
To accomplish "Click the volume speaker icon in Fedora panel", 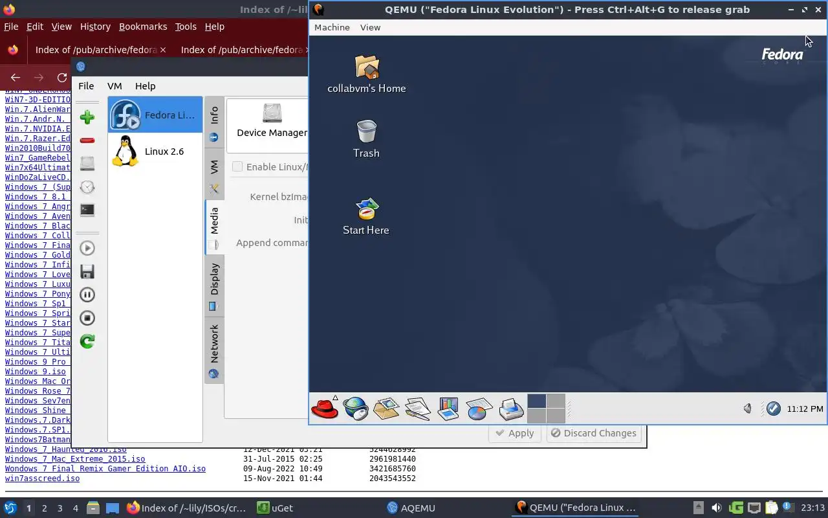I will 747,409.
